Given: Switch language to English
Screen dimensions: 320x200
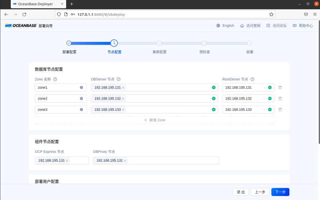Looking at the screenshot, I should (x=225, y=26).
